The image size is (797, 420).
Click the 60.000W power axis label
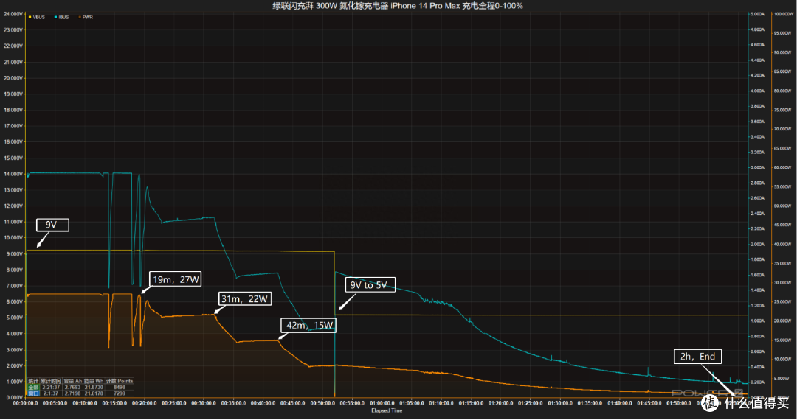[783, 167]
